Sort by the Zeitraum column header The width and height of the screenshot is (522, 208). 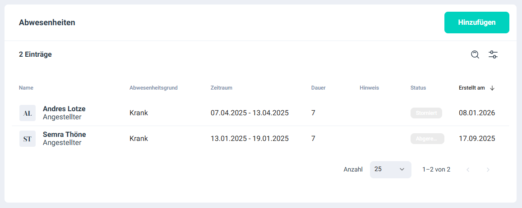tap(222, 88)
